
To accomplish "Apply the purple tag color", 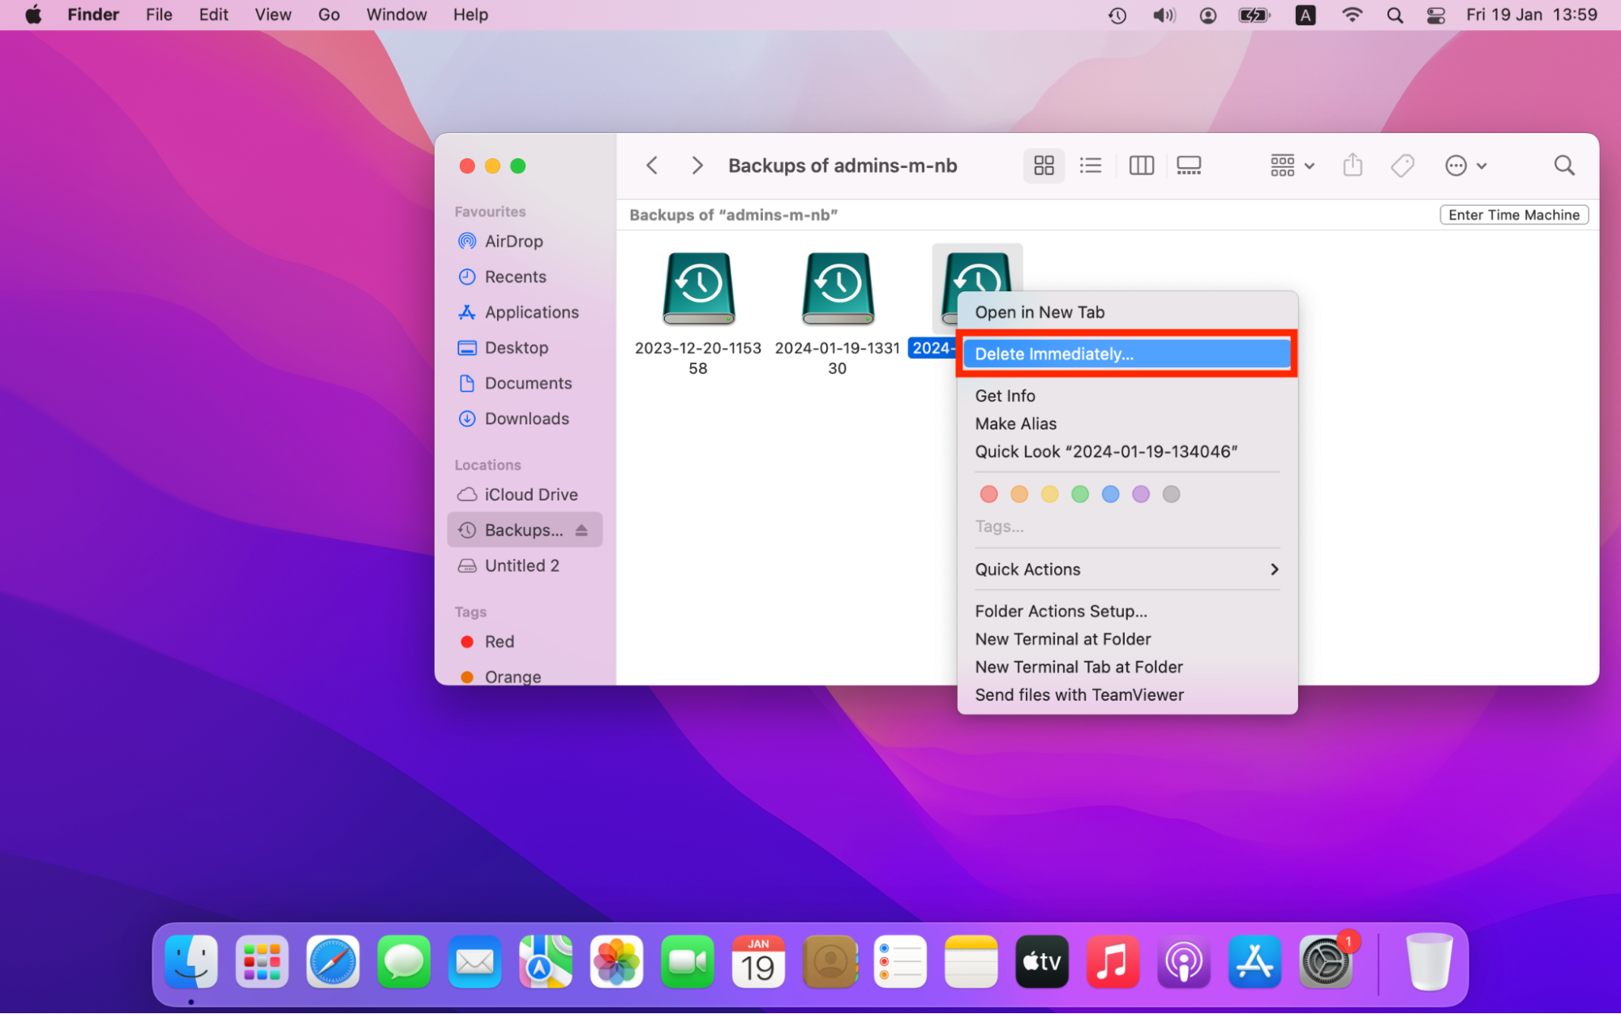I will point(1141,494).
